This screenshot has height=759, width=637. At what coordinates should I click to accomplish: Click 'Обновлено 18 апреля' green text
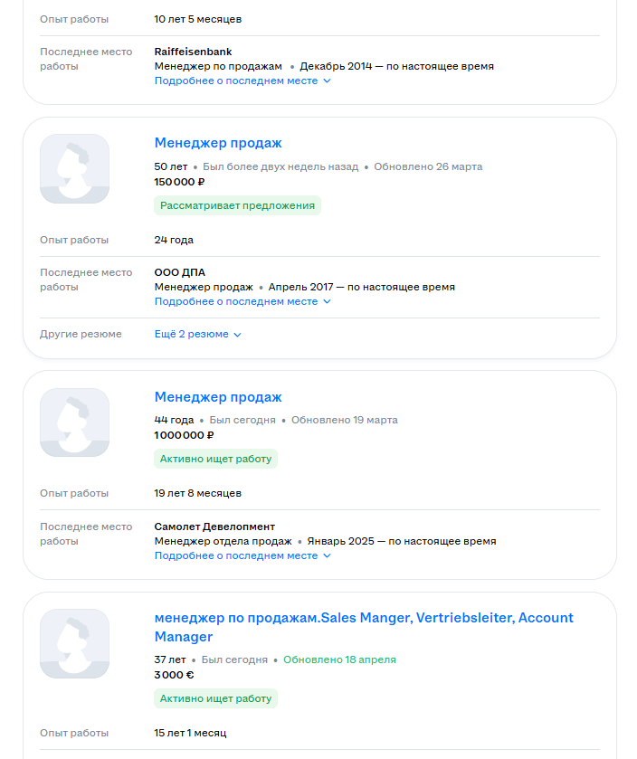(x=339, y=659)
